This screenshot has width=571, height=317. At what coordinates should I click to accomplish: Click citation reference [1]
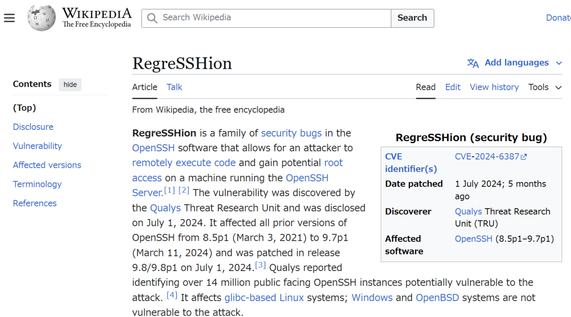(170, 191)
